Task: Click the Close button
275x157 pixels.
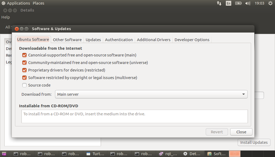Action: (x=241, y=132)
